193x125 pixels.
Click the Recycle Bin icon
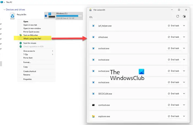coord(12,16)
